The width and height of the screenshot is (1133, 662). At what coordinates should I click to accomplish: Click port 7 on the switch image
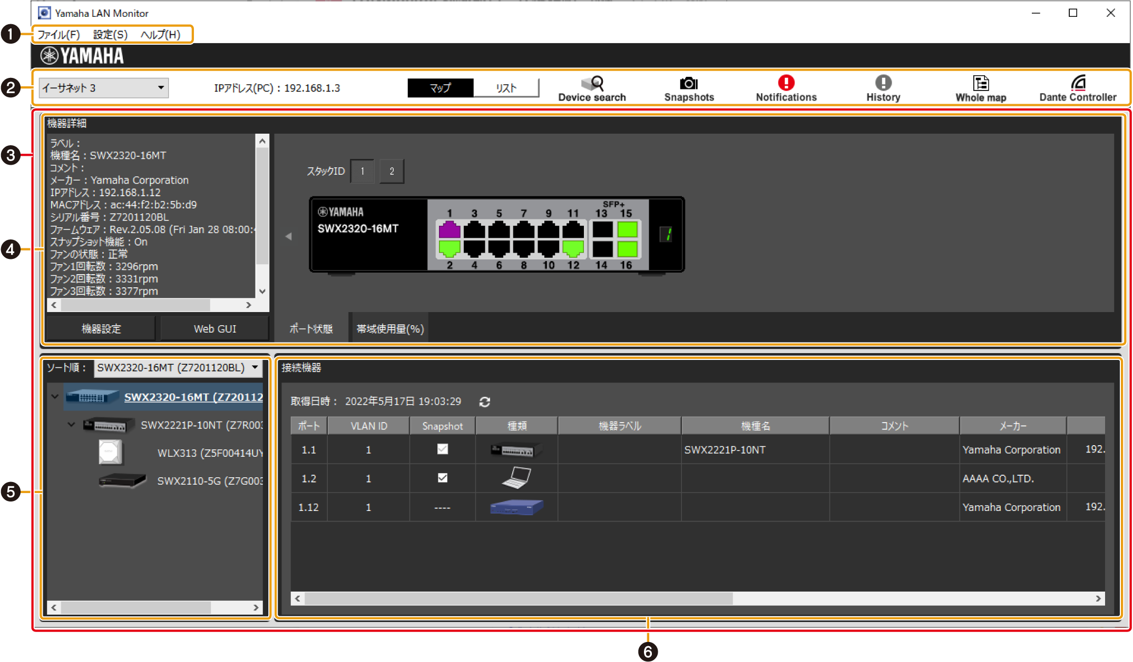(x=524, y=230)
